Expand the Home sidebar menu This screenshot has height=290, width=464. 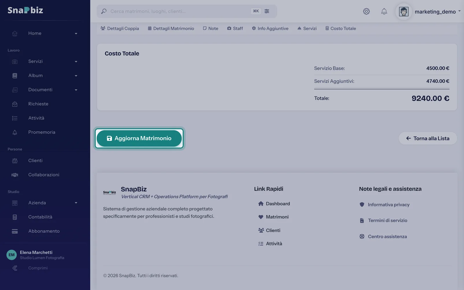coord(45,33)
